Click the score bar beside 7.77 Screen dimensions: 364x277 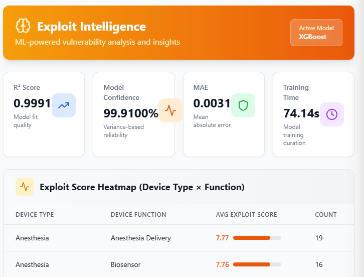pyautogui.click(x=257, y=238)
